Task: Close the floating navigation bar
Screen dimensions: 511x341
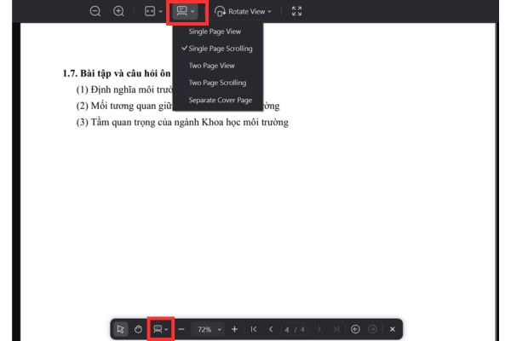Action: [x=393, y=329]
